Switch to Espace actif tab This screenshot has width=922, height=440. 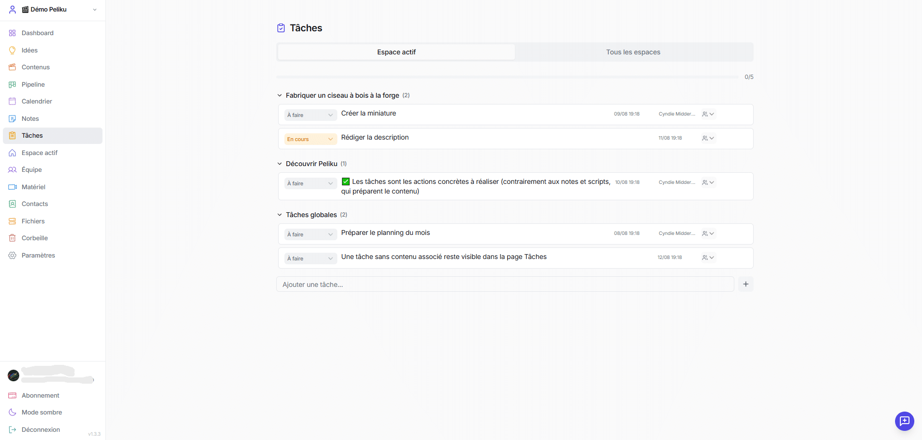(396, 52)
